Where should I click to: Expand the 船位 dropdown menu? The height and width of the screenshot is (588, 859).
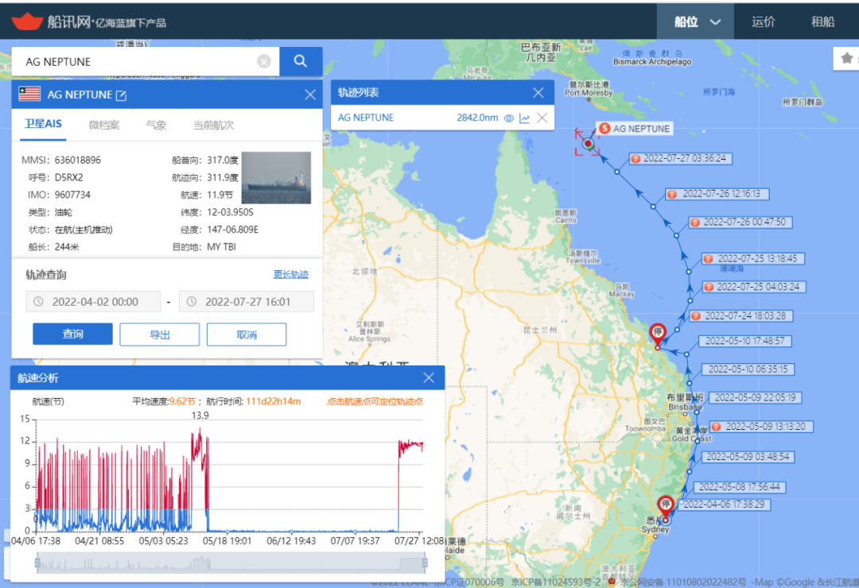pos(698,21)
